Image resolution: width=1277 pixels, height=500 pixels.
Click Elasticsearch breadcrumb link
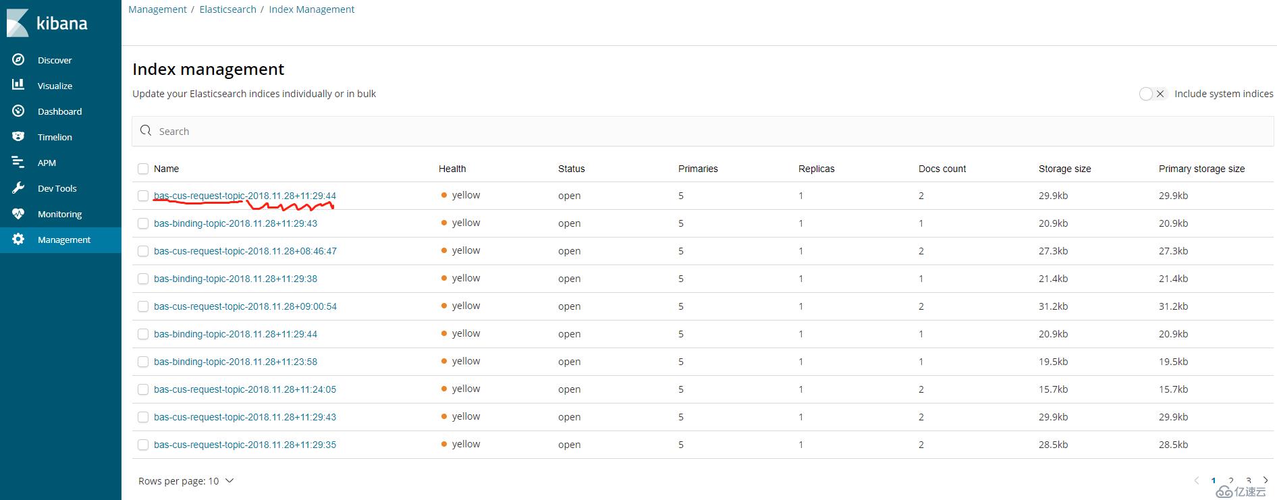(x=227, y=9)
